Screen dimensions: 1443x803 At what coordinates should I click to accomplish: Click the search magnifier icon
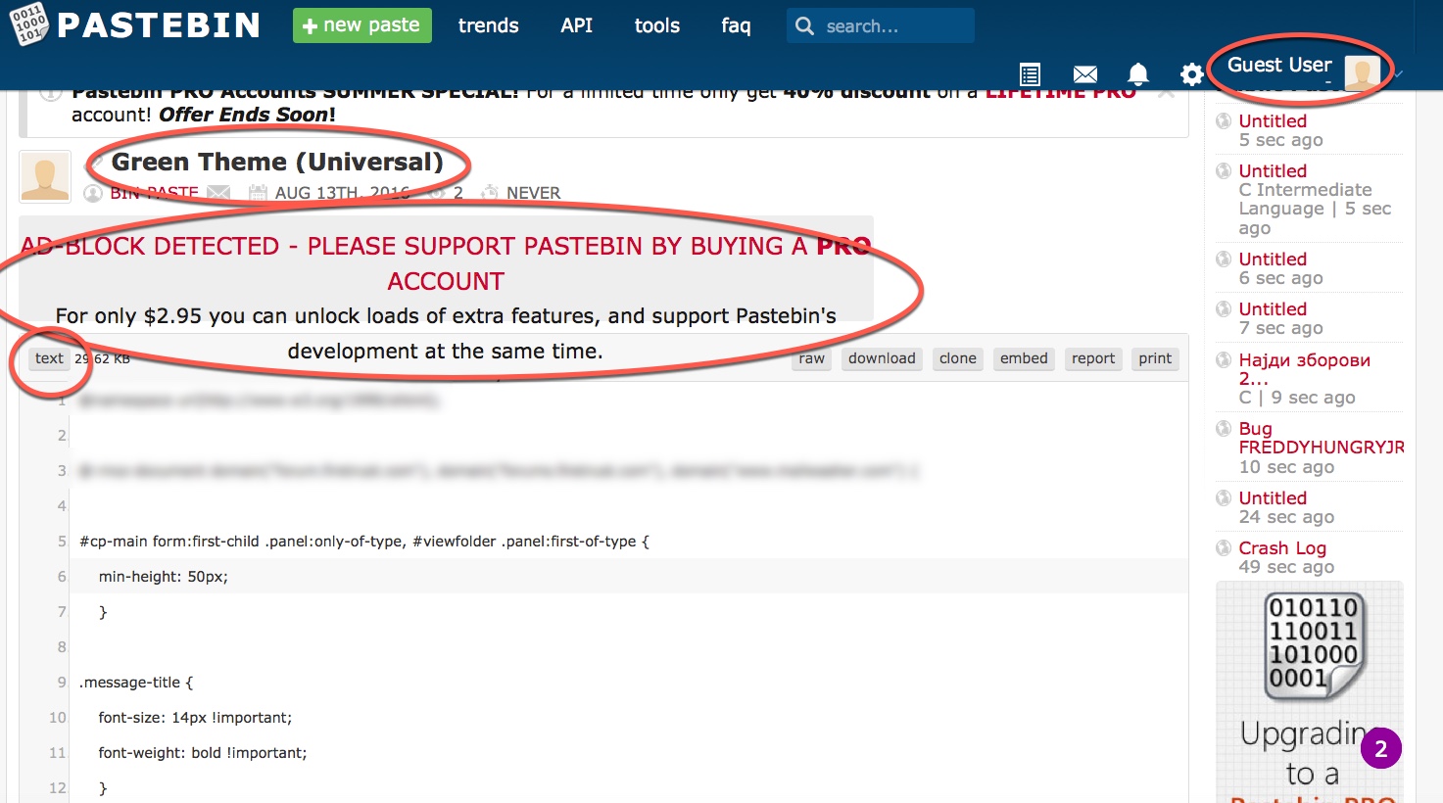(804, 26)
